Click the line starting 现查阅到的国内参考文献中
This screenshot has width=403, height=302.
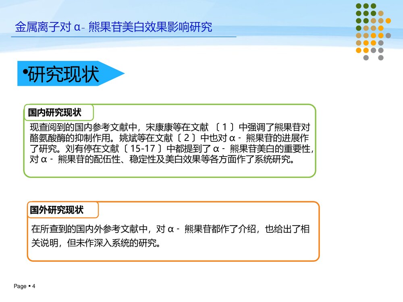click(x=170, y=127)
